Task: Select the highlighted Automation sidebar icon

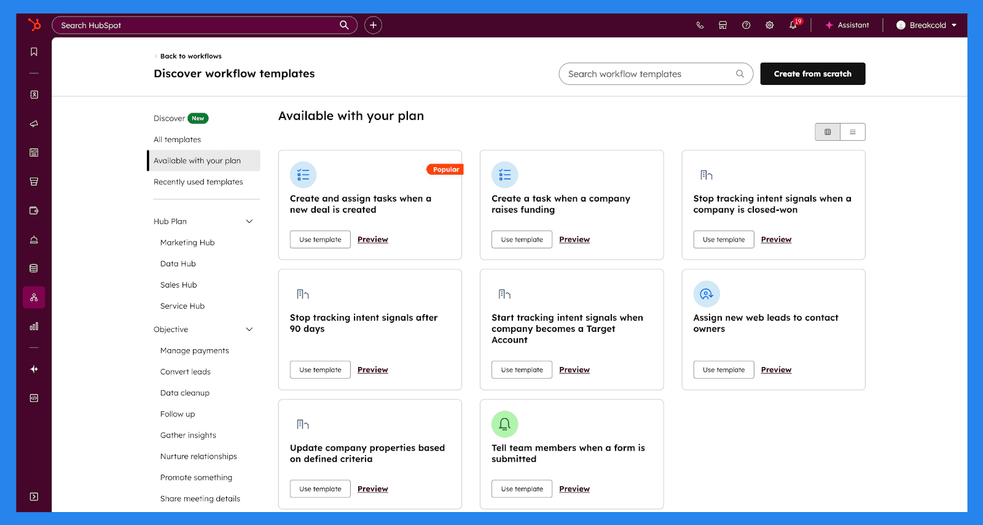Action: (x=34, y=298)
